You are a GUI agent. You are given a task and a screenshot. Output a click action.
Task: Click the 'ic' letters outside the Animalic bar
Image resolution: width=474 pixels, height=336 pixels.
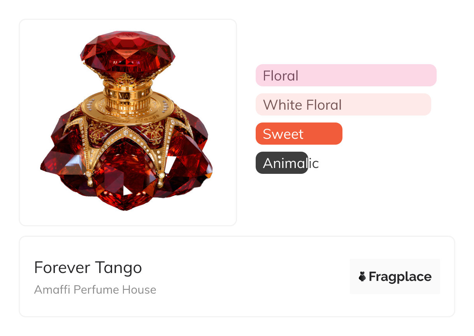point(314,163)
